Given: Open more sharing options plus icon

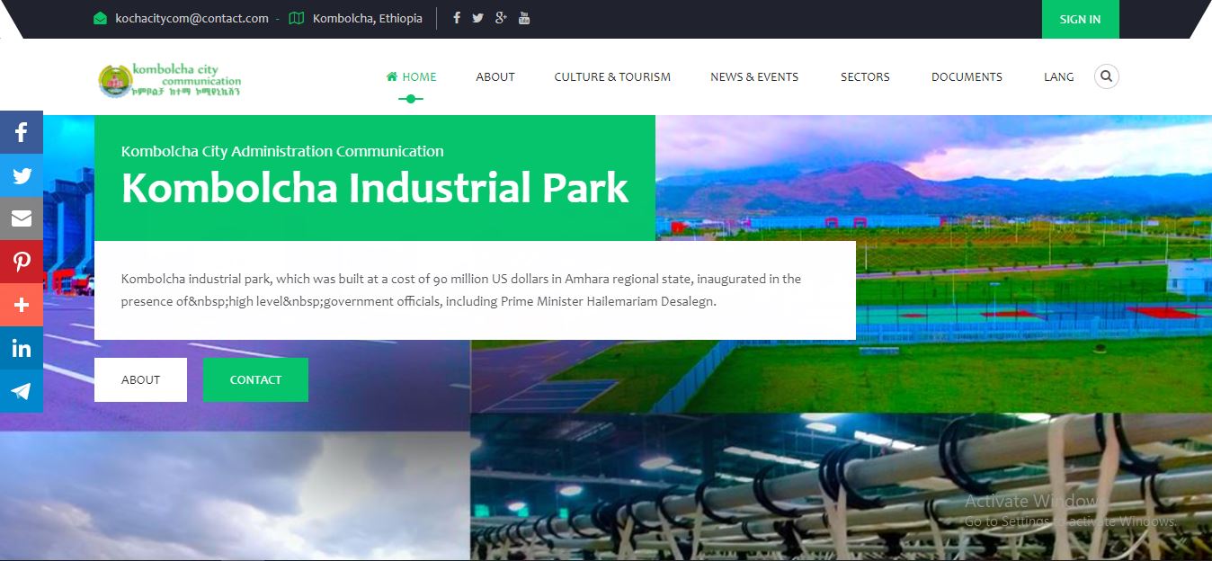Looking at the screenshot, I should point(22,305).
